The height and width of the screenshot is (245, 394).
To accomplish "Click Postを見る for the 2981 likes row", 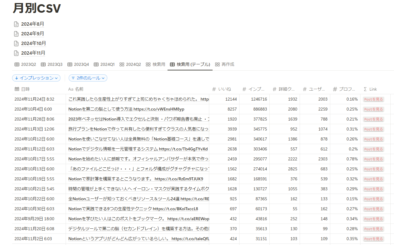I will pos(373,139).
